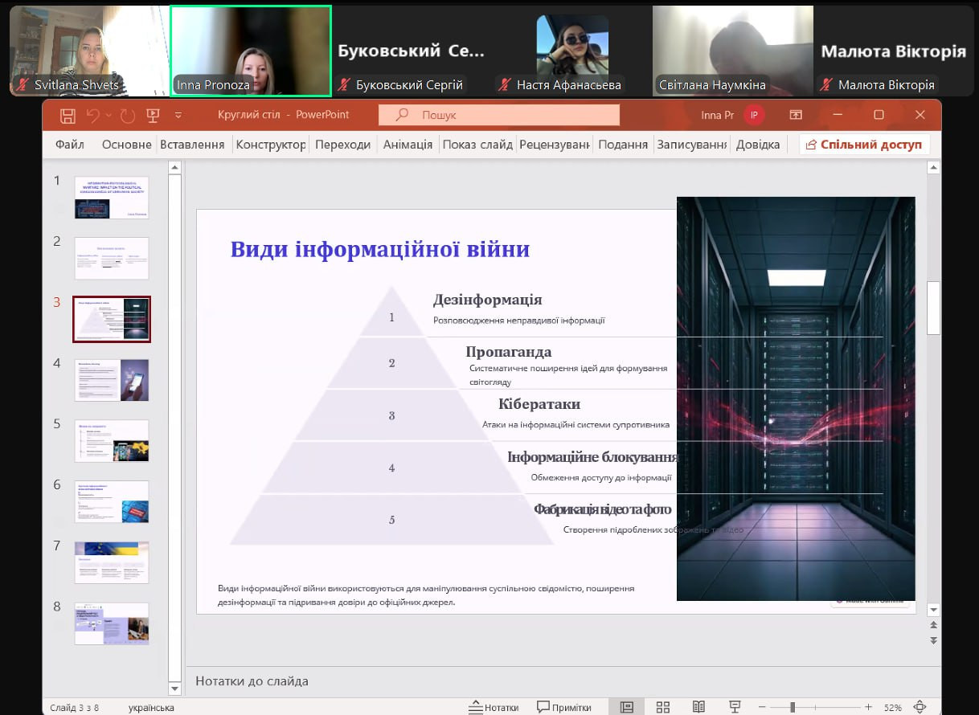Viewport: 979px width, 715px height.
Task: Click the Save icon in title bar
Action: (68, 116)
